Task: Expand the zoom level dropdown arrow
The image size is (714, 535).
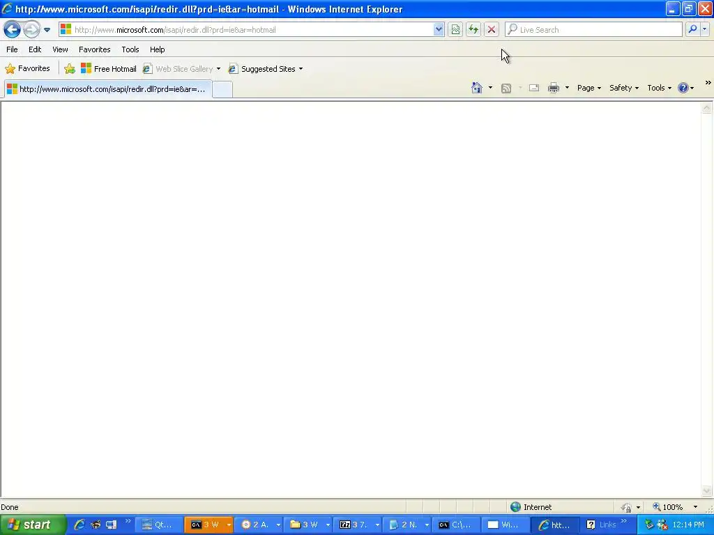Action: click(x=695, y=507)
